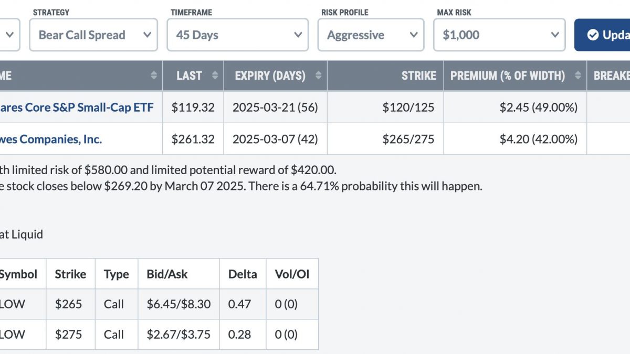The width and height of the screenshot is (630, 354).
Task: Click the $6.45/$8.30 Bid/Ask cell
Action: (178, 304)
